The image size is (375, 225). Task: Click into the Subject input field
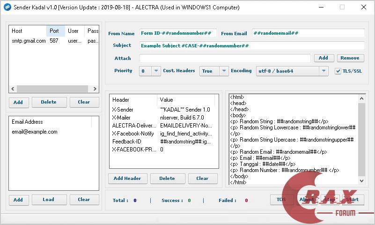(x=252, y=46)
